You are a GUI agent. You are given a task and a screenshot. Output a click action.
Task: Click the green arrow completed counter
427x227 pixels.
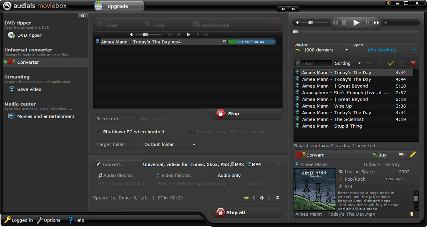[x=246, y=198]
